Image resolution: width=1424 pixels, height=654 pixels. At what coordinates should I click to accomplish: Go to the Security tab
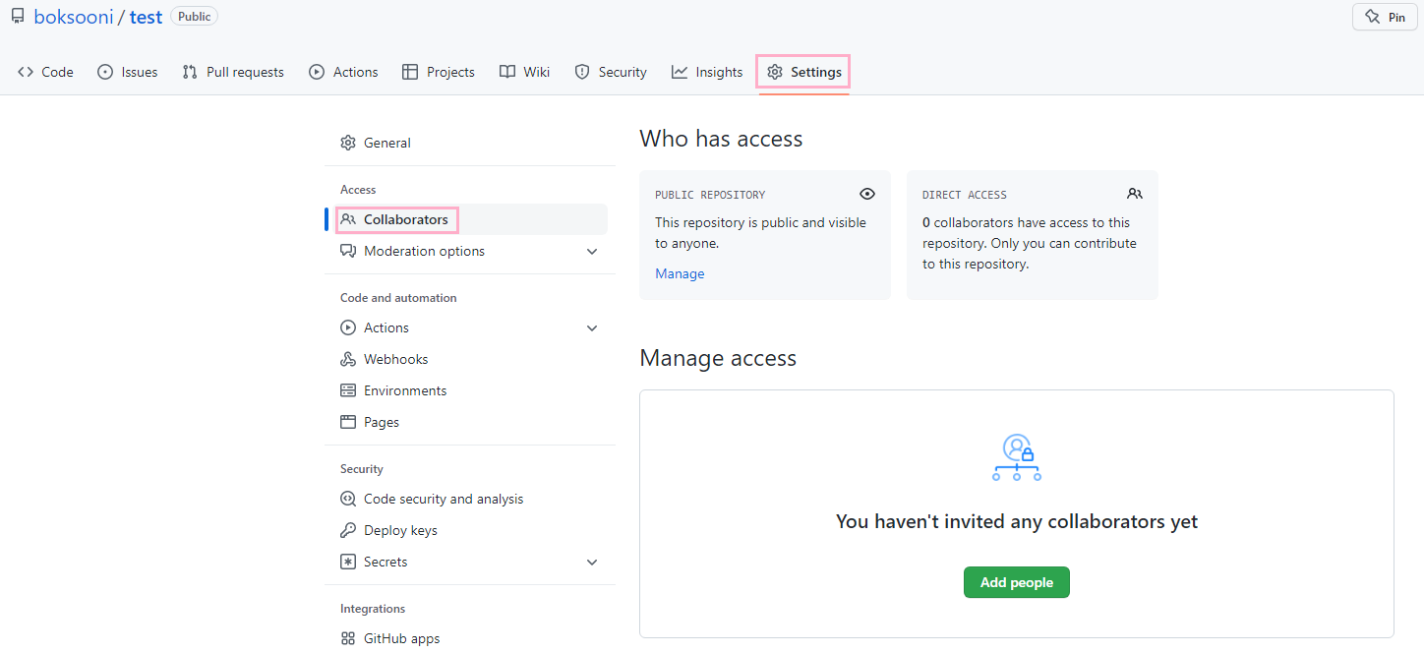(611, 72)
